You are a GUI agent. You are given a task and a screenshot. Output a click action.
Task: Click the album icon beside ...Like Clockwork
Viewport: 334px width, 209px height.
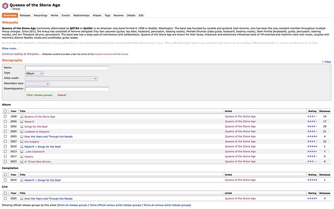tap(22, 151)
